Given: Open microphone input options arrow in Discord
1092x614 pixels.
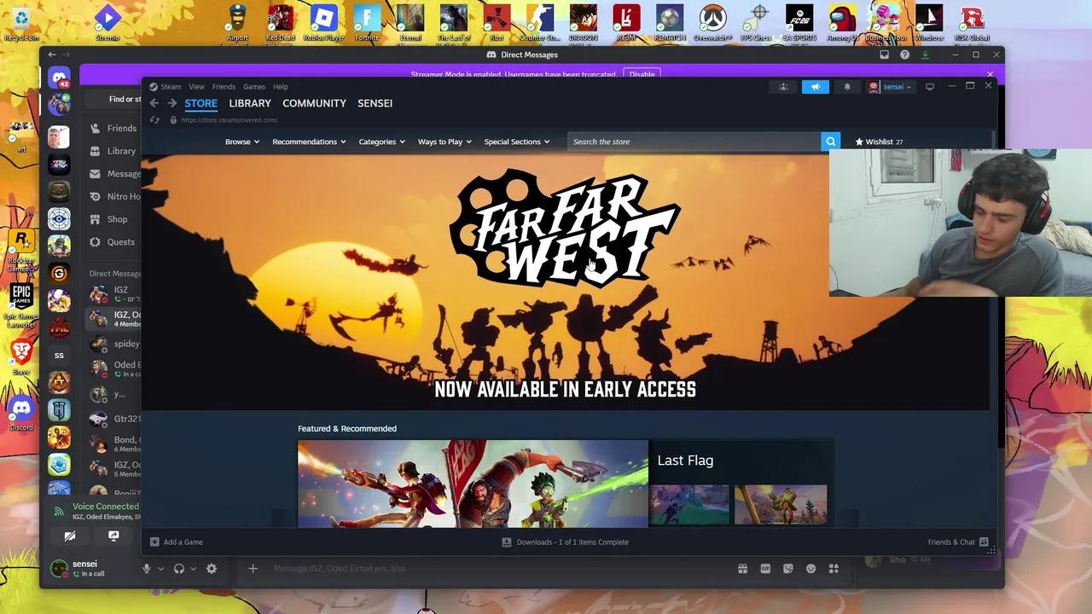Looking at the screenshot, I should (x=160, y=569).
